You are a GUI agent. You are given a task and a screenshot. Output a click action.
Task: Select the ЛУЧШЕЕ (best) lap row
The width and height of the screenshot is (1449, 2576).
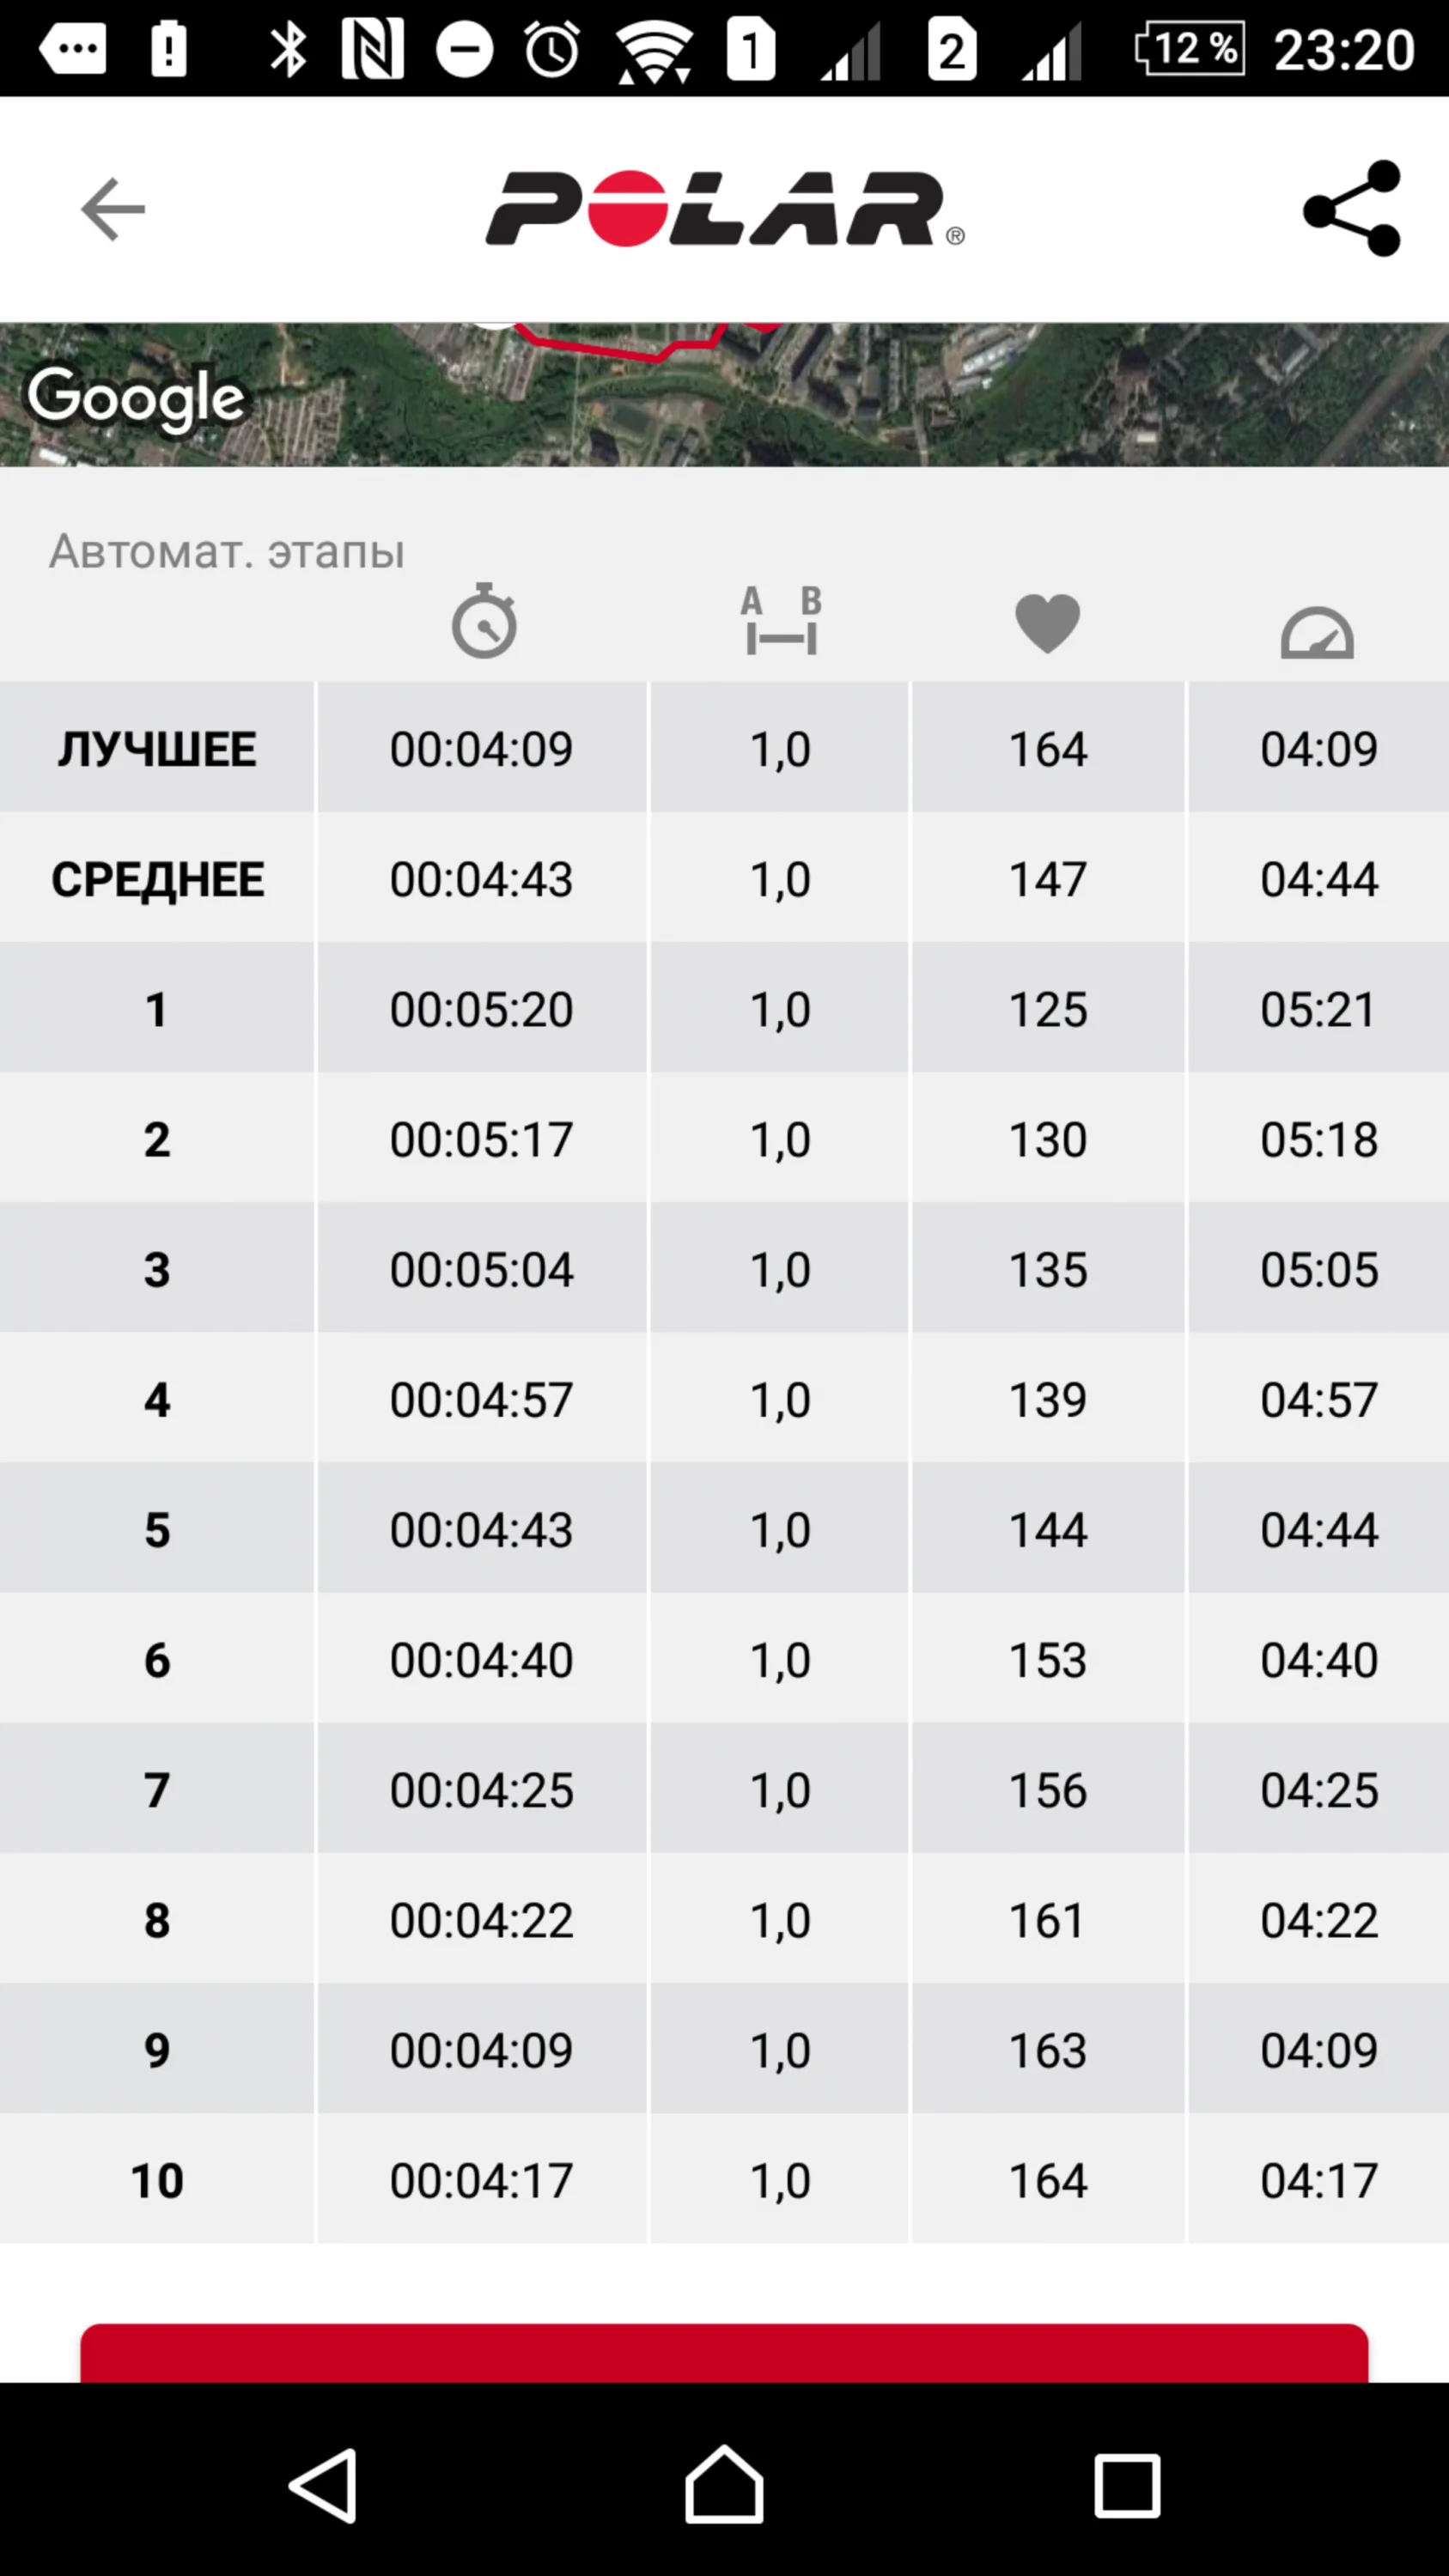point(157,749)
